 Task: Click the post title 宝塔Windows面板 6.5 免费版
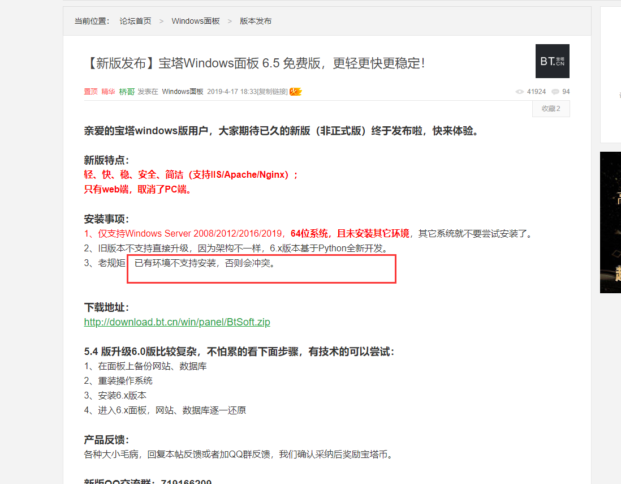[255, 63]
